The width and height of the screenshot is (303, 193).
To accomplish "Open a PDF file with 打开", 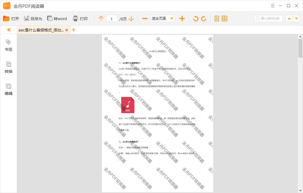I will (11, 18).
